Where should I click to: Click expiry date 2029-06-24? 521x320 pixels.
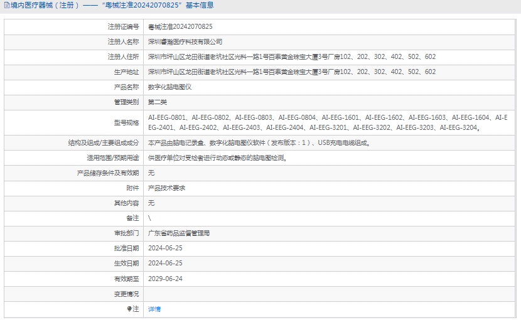(165, 279)
